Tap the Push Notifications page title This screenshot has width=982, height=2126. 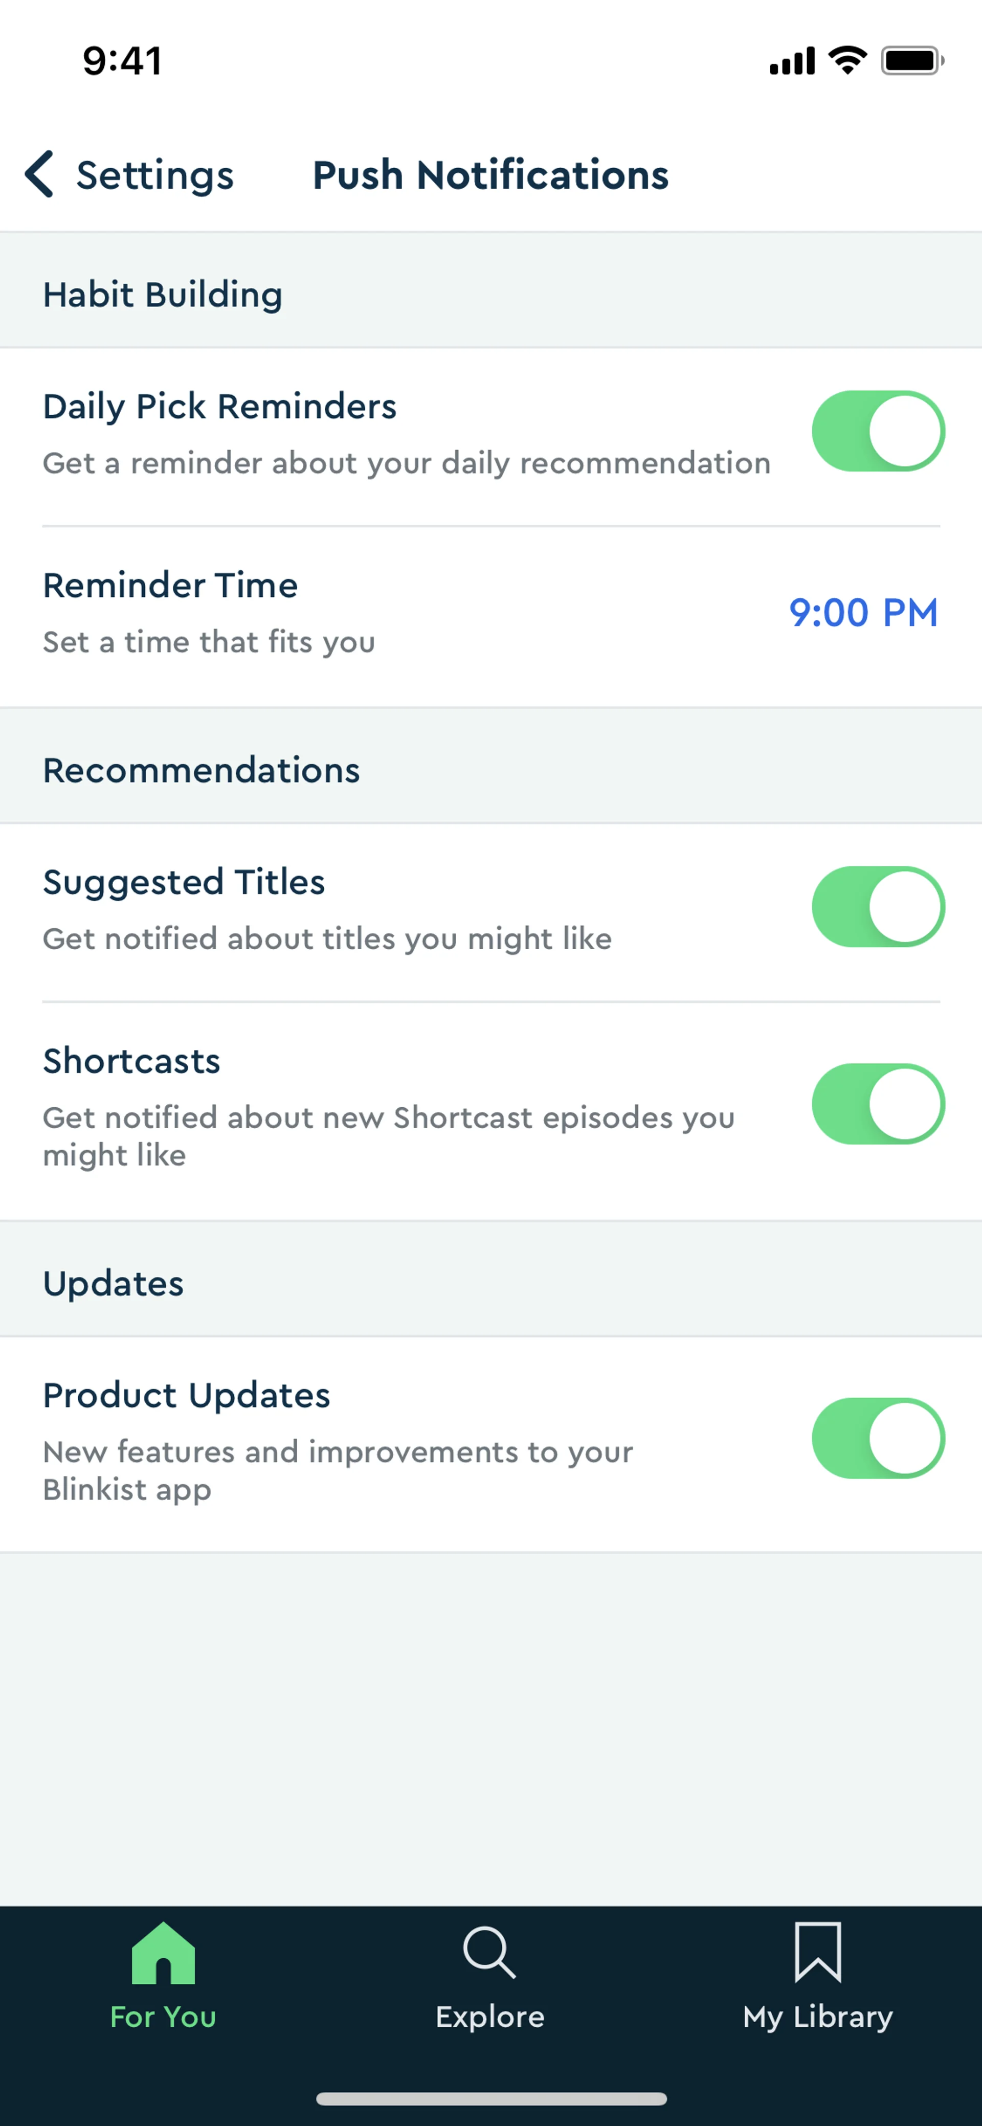(x=490, y=175)
